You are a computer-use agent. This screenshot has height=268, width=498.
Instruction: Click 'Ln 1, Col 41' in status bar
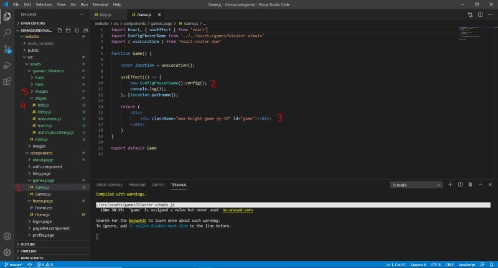(396, 264)
